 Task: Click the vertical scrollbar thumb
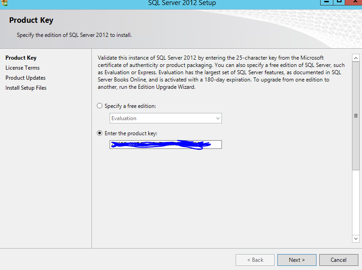(356, 116)
